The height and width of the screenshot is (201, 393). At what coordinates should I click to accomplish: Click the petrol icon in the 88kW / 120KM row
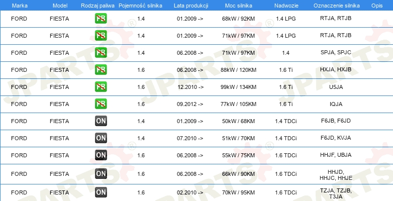pyautogui.click(x=101, y=70)
